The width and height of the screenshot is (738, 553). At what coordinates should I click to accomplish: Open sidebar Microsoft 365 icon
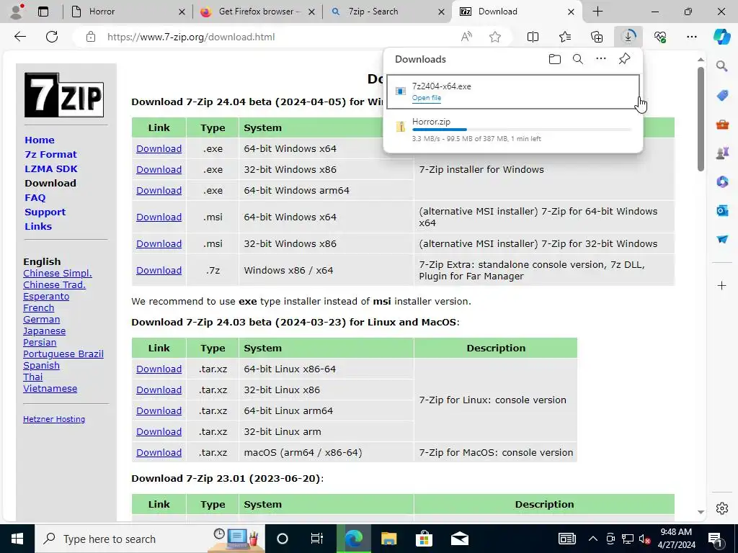[x=722, y=181]
